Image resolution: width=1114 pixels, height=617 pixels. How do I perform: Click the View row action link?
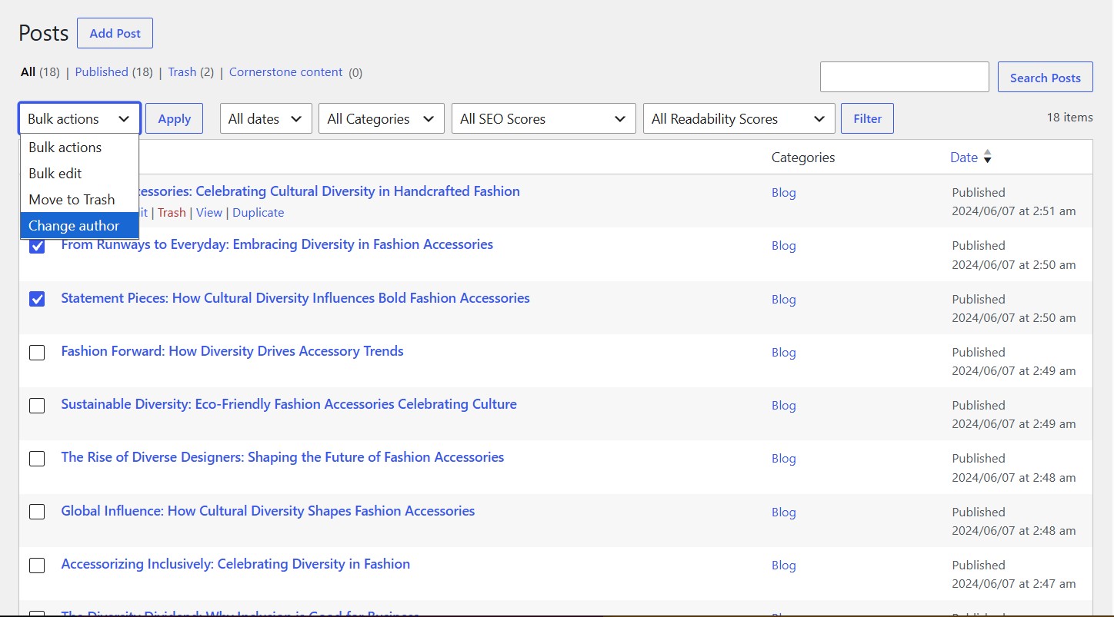pos(209,213)
